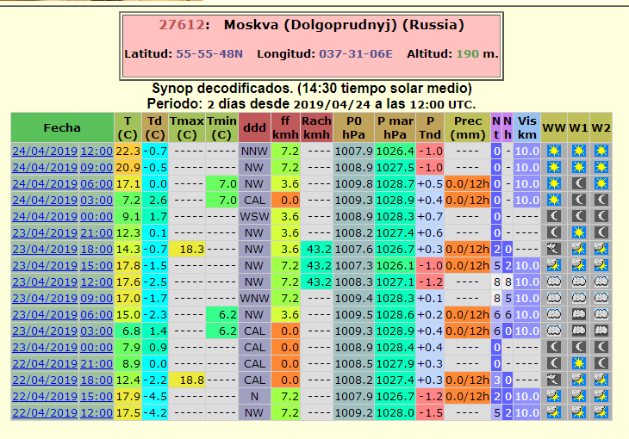Click WW cloud icon in 23/04/2019 12:00 row
This screenshot has width=629, height=439.
click(x=554, y=281)
